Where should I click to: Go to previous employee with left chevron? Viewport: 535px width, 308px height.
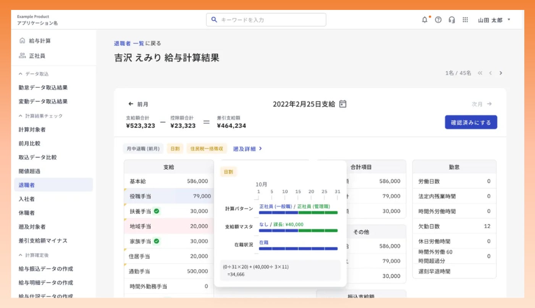(490, 73)
